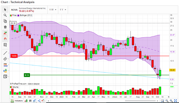Screen dimensions: 179x103
Task: Click the 2023 date axis label
Action: 62,97
